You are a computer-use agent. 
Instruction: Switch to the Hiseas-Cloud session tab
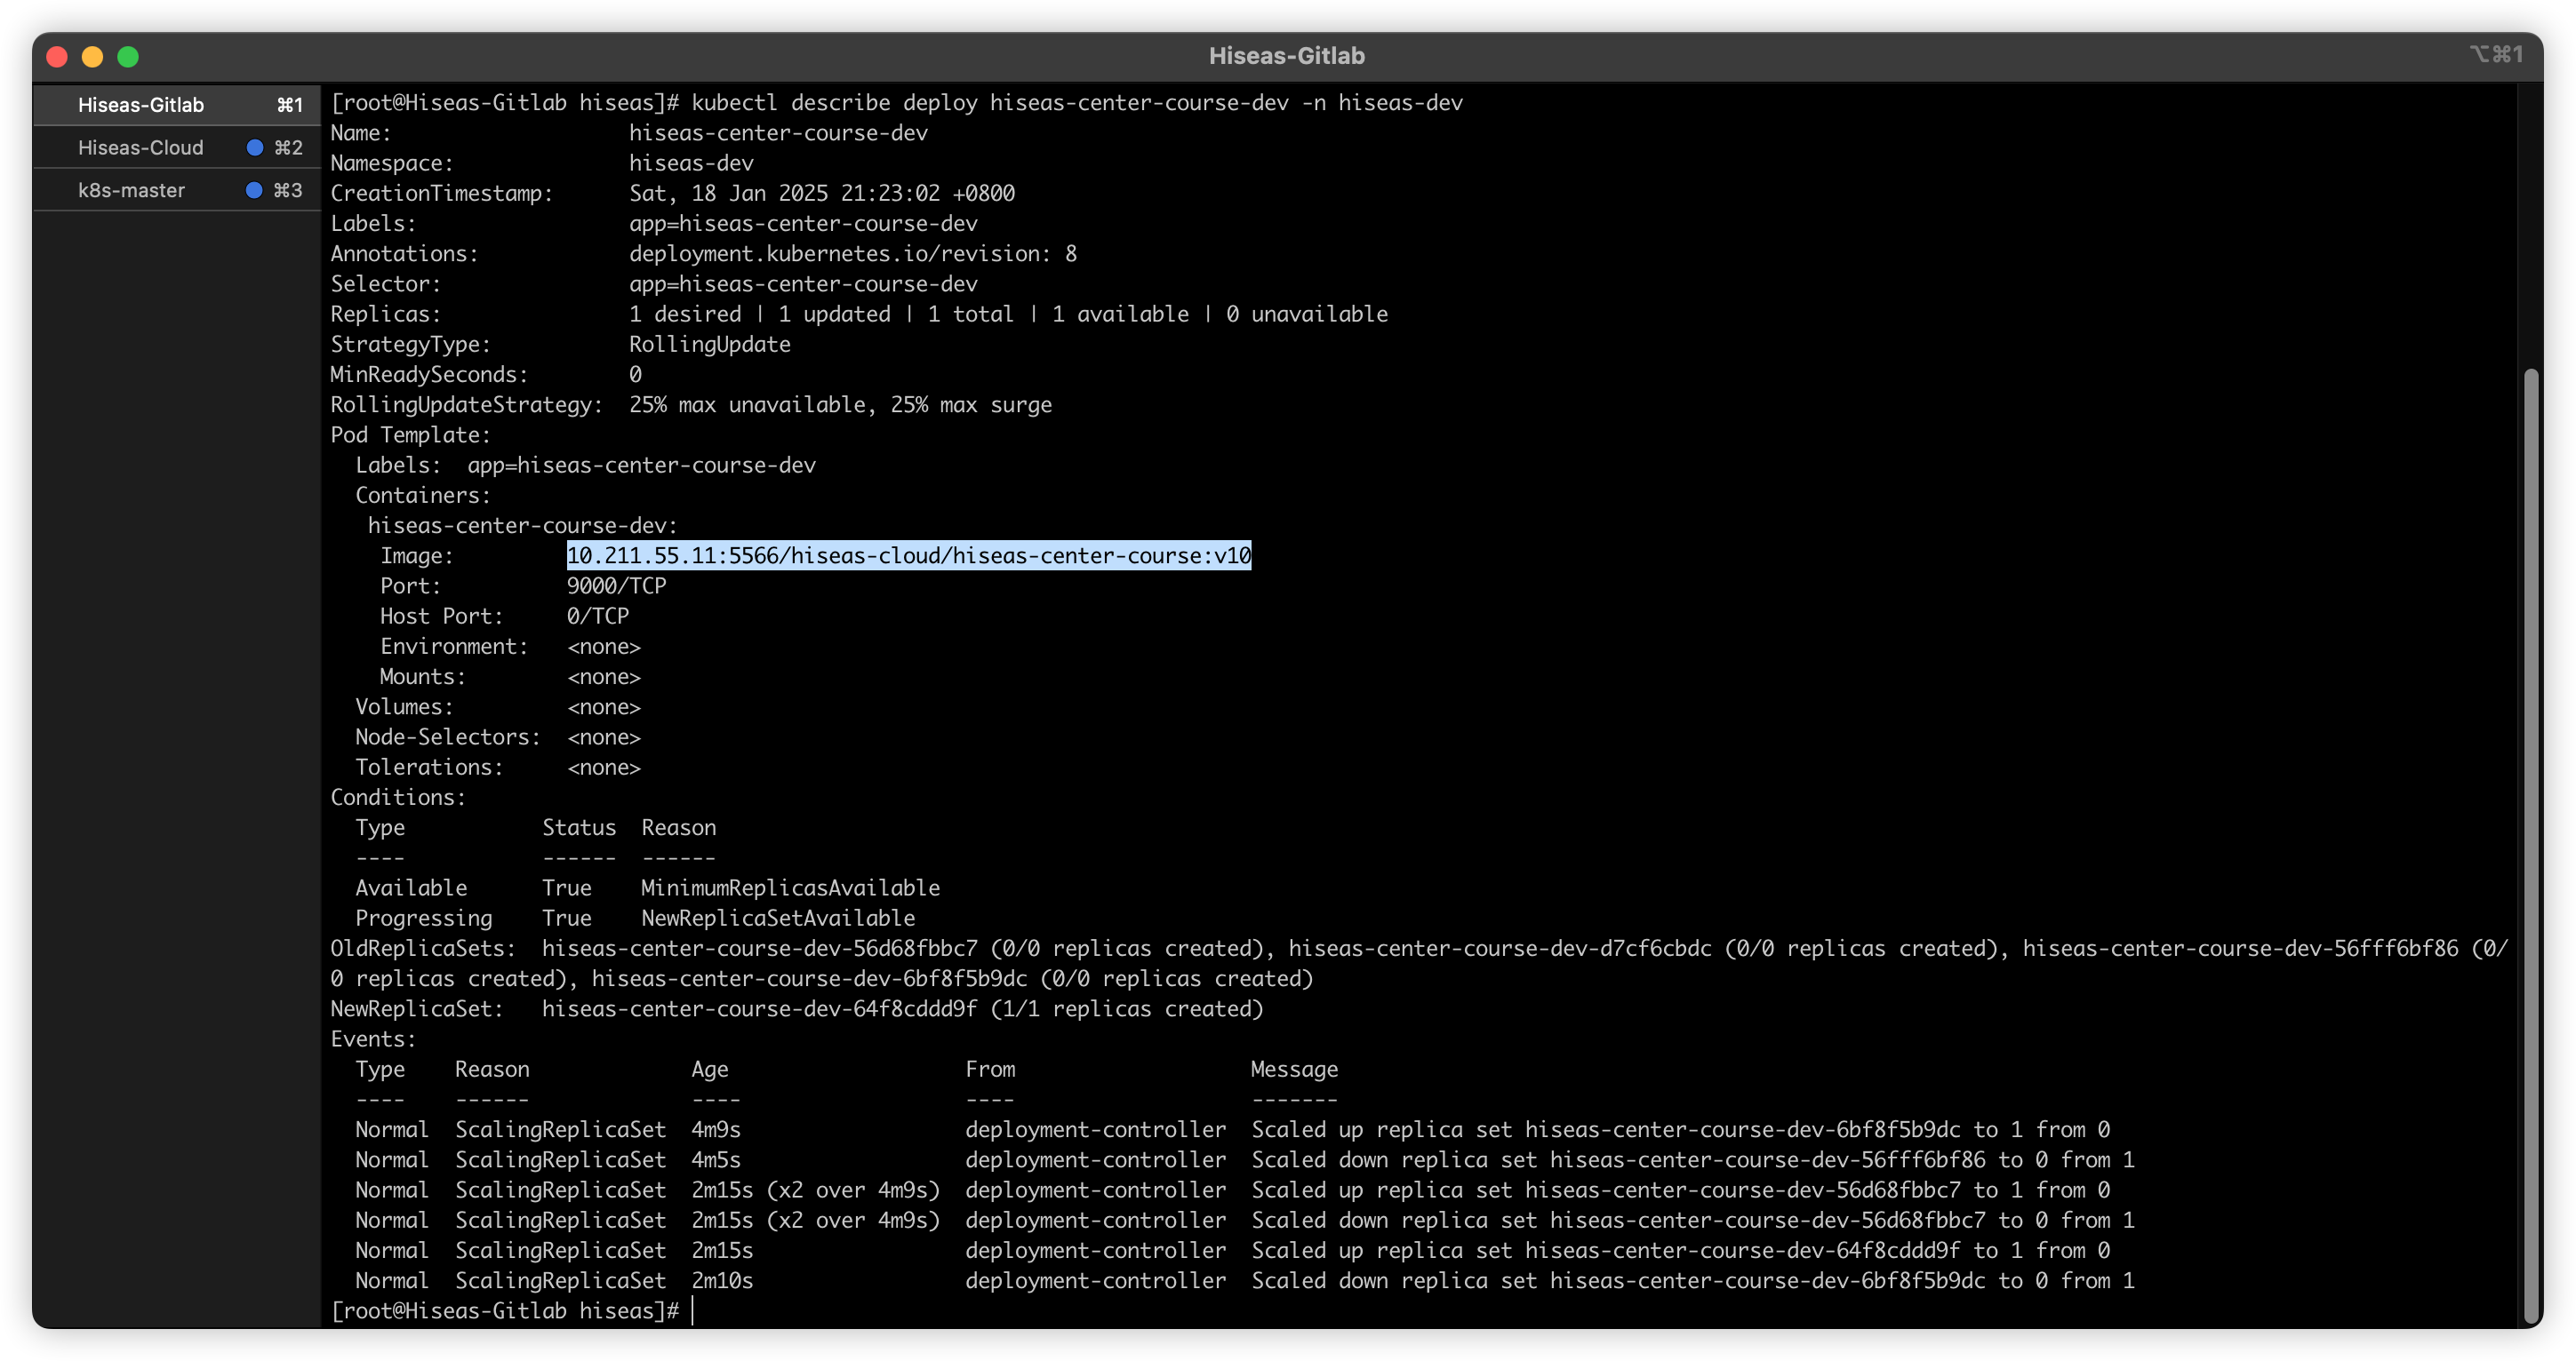click(176, 147)
